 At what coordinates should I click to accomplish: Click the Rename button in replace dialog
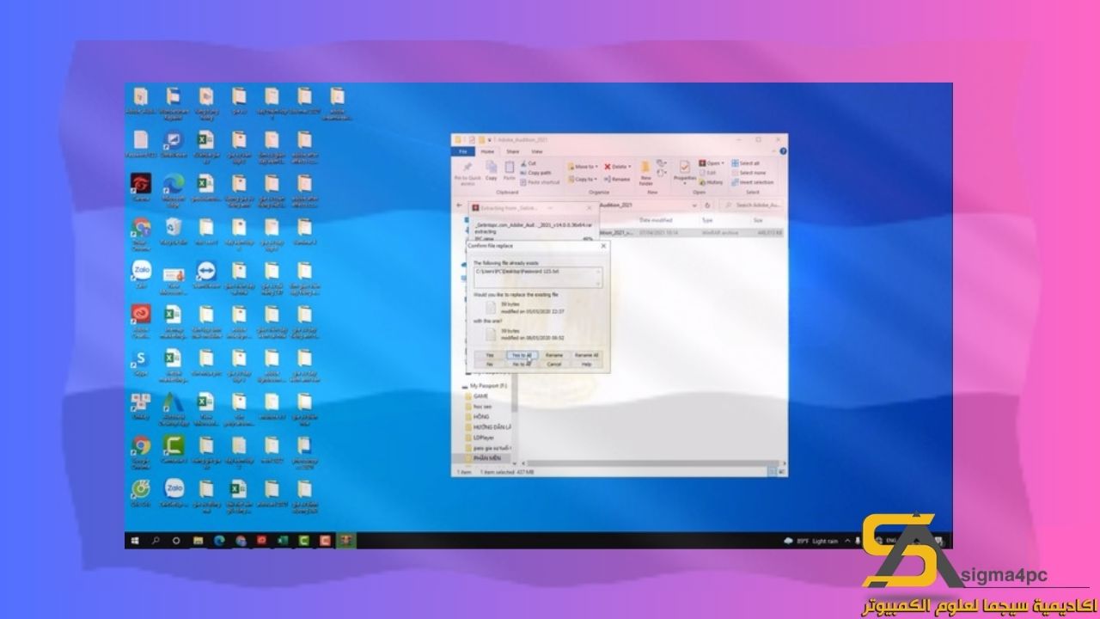(554, 355)
